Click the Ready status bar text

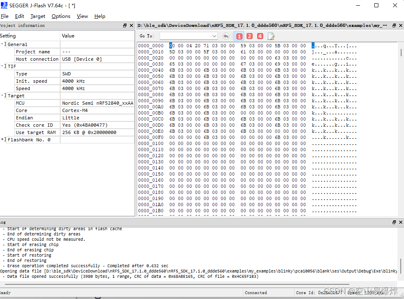click(5, 292)
